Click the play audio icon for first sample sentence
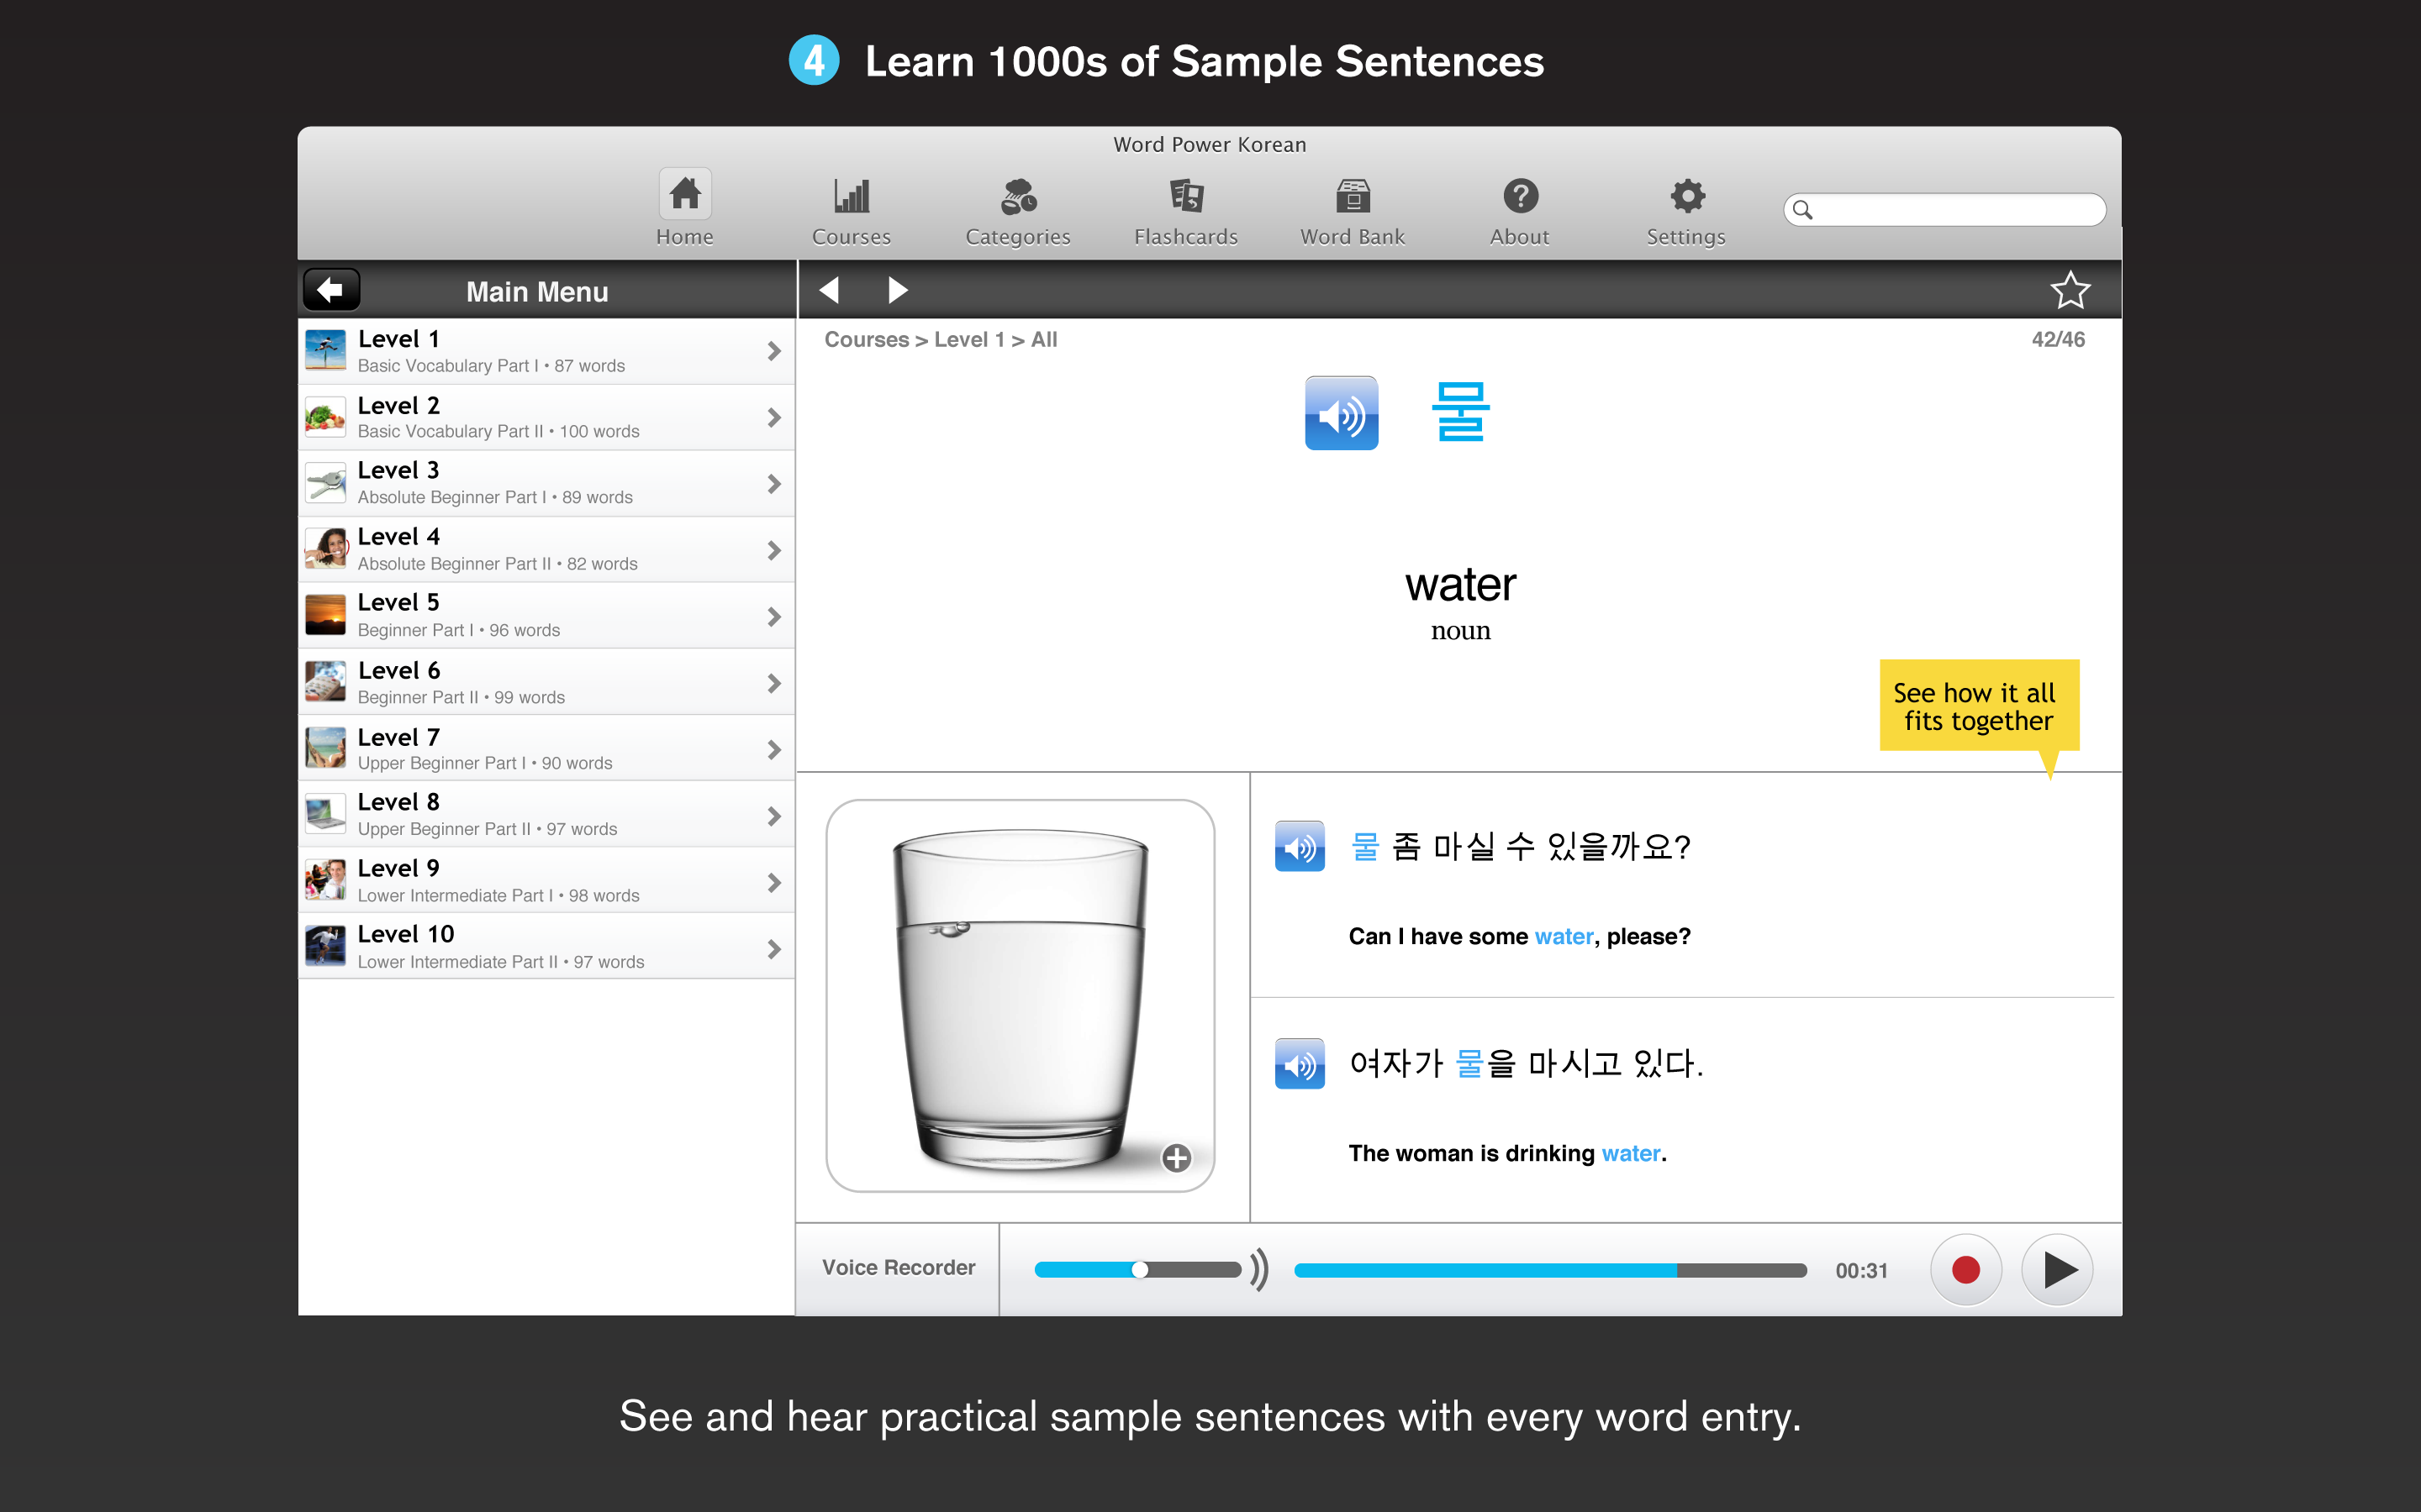 pyautogui.click(x=1300, y=845)
